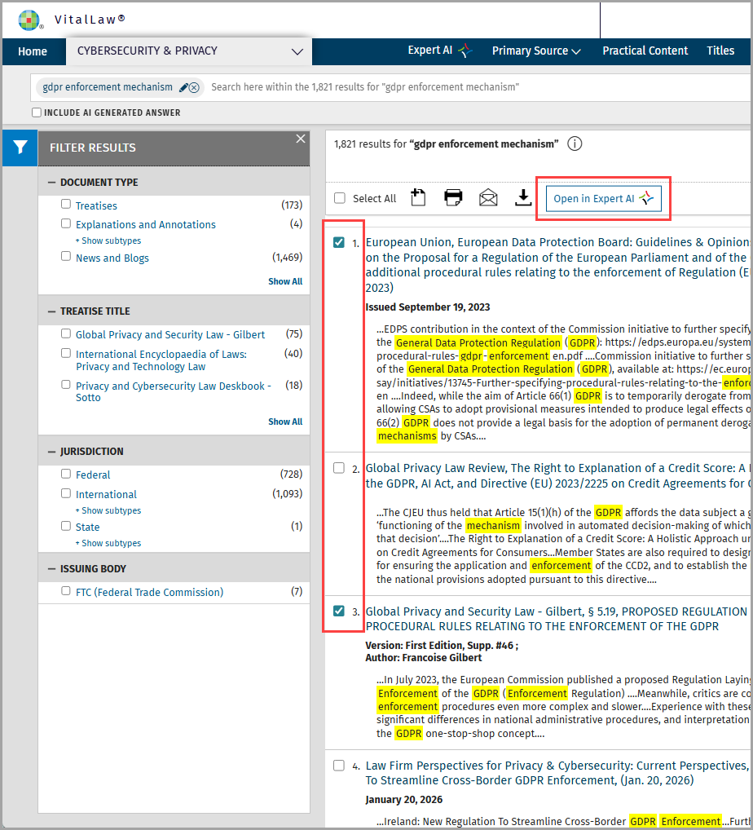This screenshot has width=753, height=830.
Task: Open result 4 Law Firm Perspectives title
Action: 557,773
